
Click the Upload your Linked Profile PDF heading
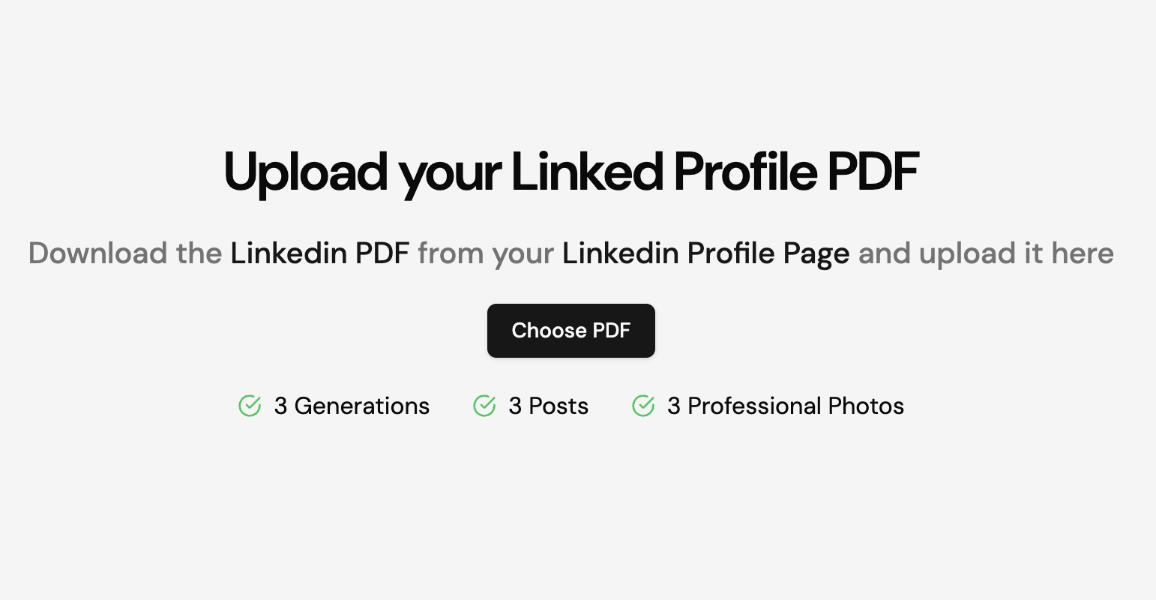pos(571,171)
